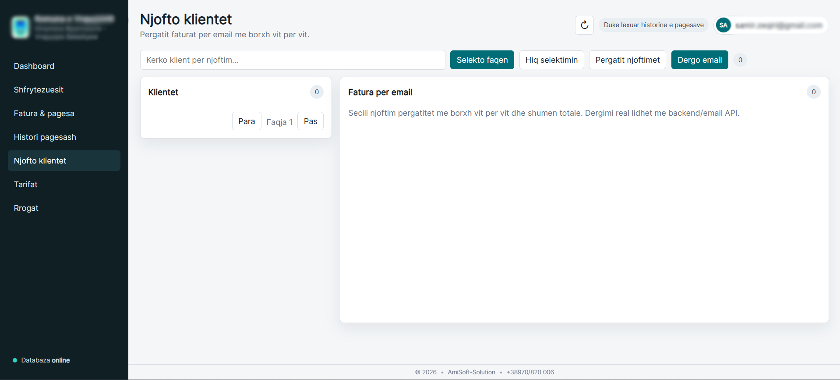Click the Klientet count badge
Image resolution: width=840 pixels, height=380 pixels.
tap(317, 92)
